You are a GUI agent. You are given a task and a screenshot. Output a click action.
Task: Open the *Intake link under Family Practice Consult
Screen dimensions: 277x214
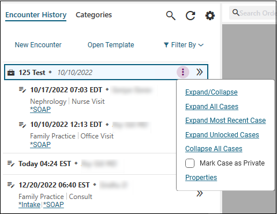[x=29, y=205]
